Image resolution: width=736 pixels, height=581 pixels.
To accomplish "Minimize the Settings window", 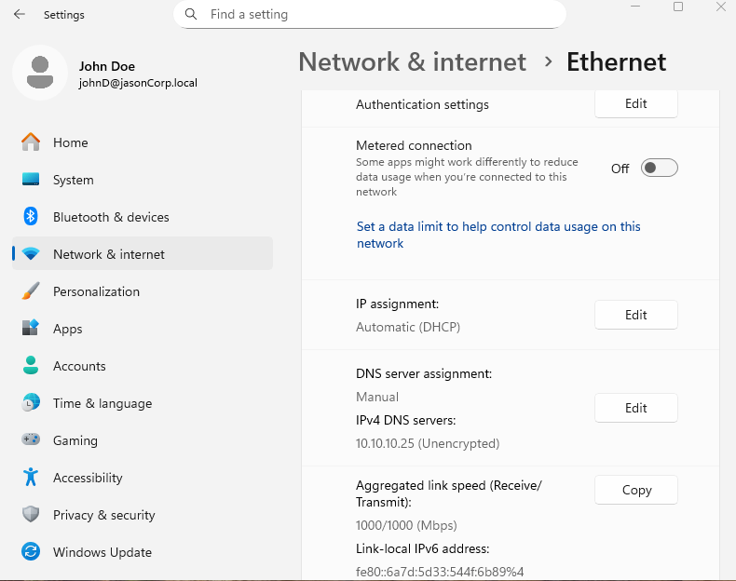I will point(635,7).
